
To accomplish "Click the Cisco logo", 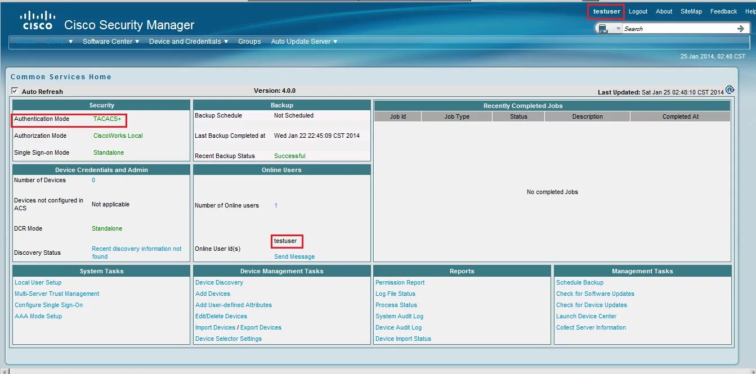I will point(37,21).
